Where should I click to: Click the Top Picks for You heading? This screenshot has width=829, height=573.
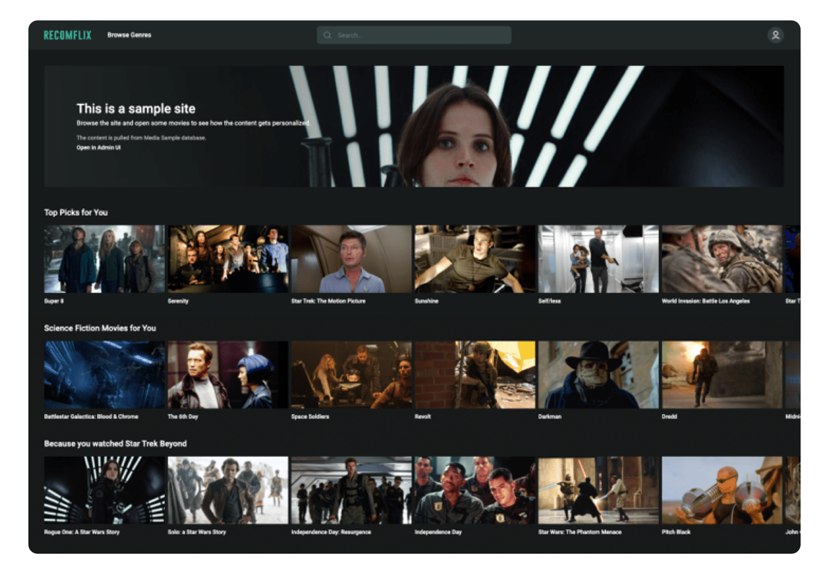[x=76, y=212]
